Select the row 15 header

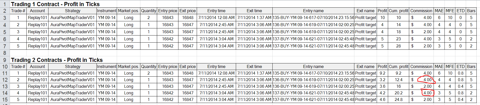tap(5, 99)
